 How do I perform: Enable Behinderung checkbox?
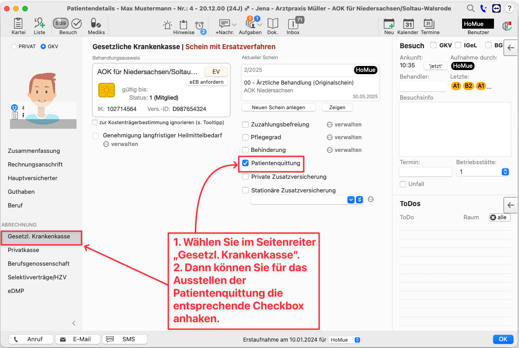point(245,150)
